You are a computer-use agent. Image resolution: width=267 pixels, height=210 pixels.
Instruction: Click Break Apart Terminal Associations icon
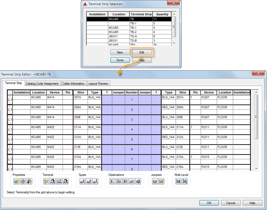tap(185, 181)
